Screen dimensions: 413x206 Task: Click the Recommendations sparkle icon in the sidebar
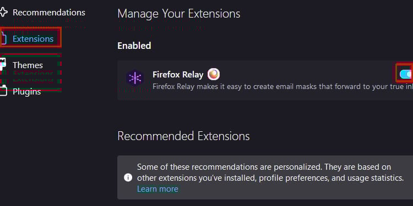3,12
